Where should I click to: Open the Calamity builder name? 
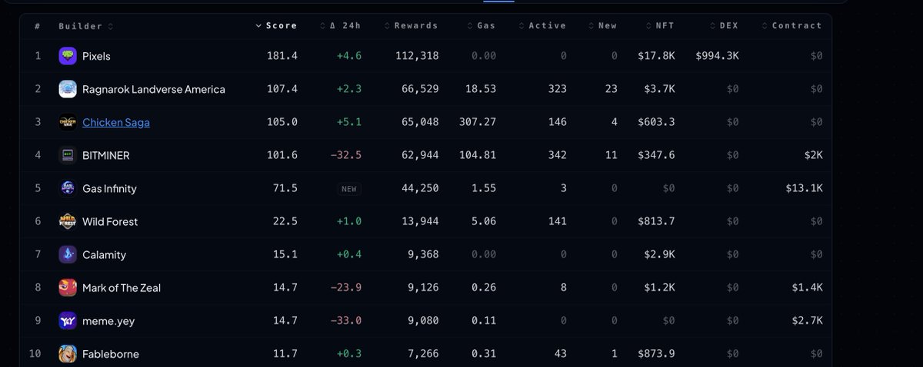tap(104, 254)
